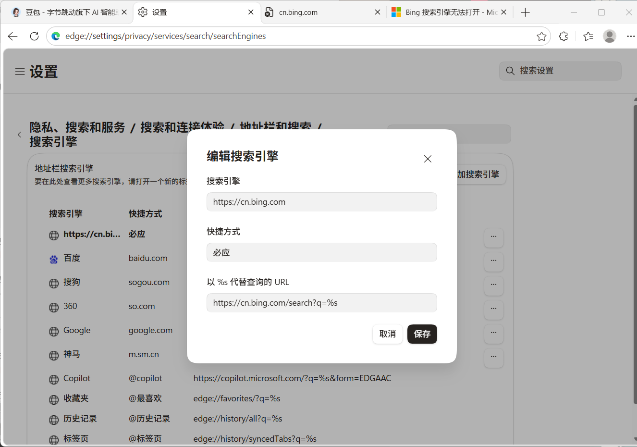
Task: Select the @copilot shortcut text
Action: [x=145, y=378]
